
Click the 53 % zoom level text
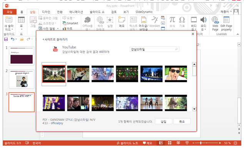click(x=227, y=143)
